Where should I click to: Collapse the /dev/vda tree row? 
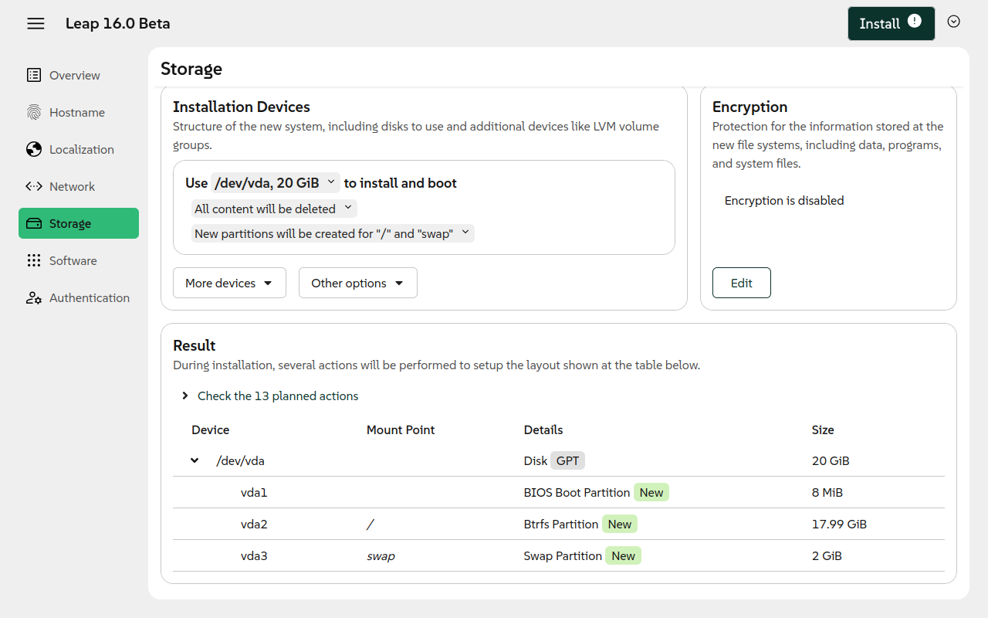point(195,460)
